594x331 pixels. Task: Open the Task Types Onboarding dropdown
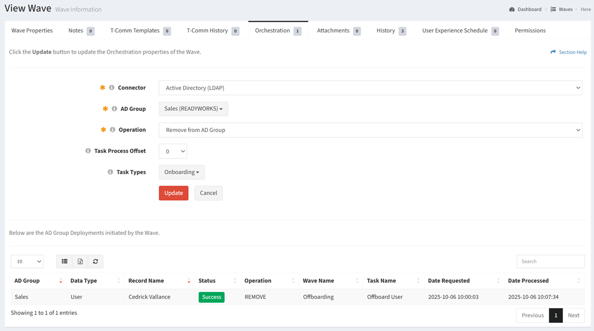pyautogui.click(x=182, y=173)
